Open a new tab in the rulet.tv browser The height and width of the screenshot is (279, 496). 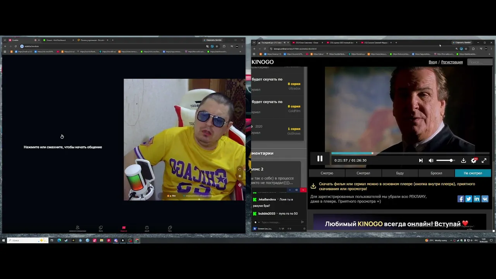[113, 40]
